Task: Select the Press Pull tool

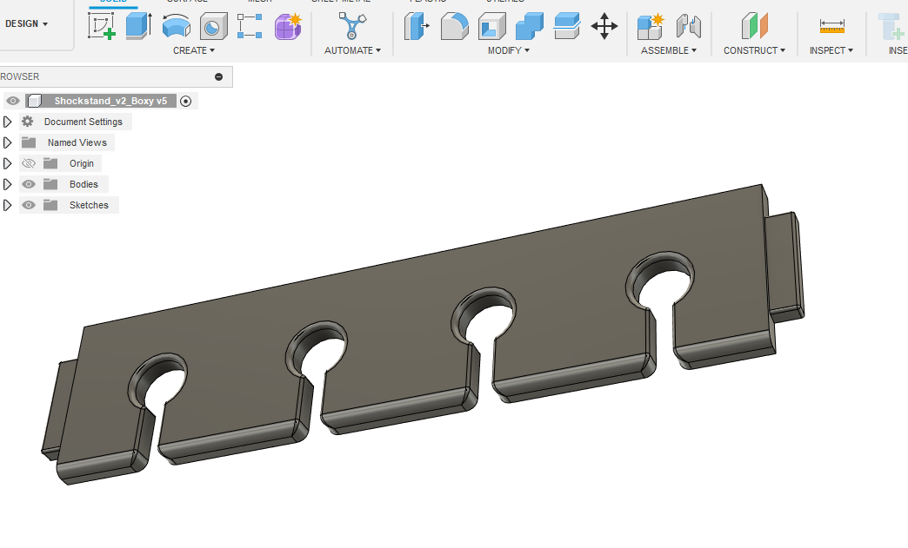Action: click(417, 26)
